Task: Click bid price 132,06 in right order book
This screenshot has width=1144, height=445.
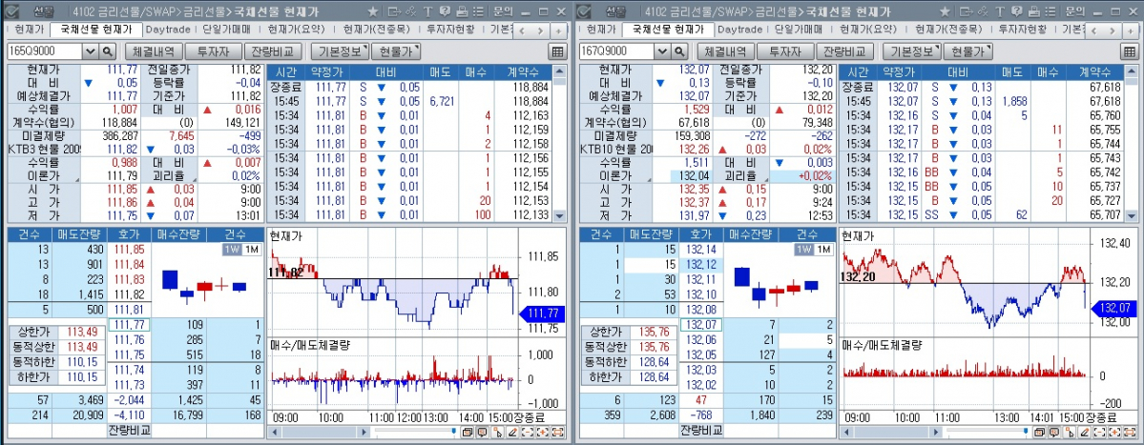Action: tap(701, 340)
